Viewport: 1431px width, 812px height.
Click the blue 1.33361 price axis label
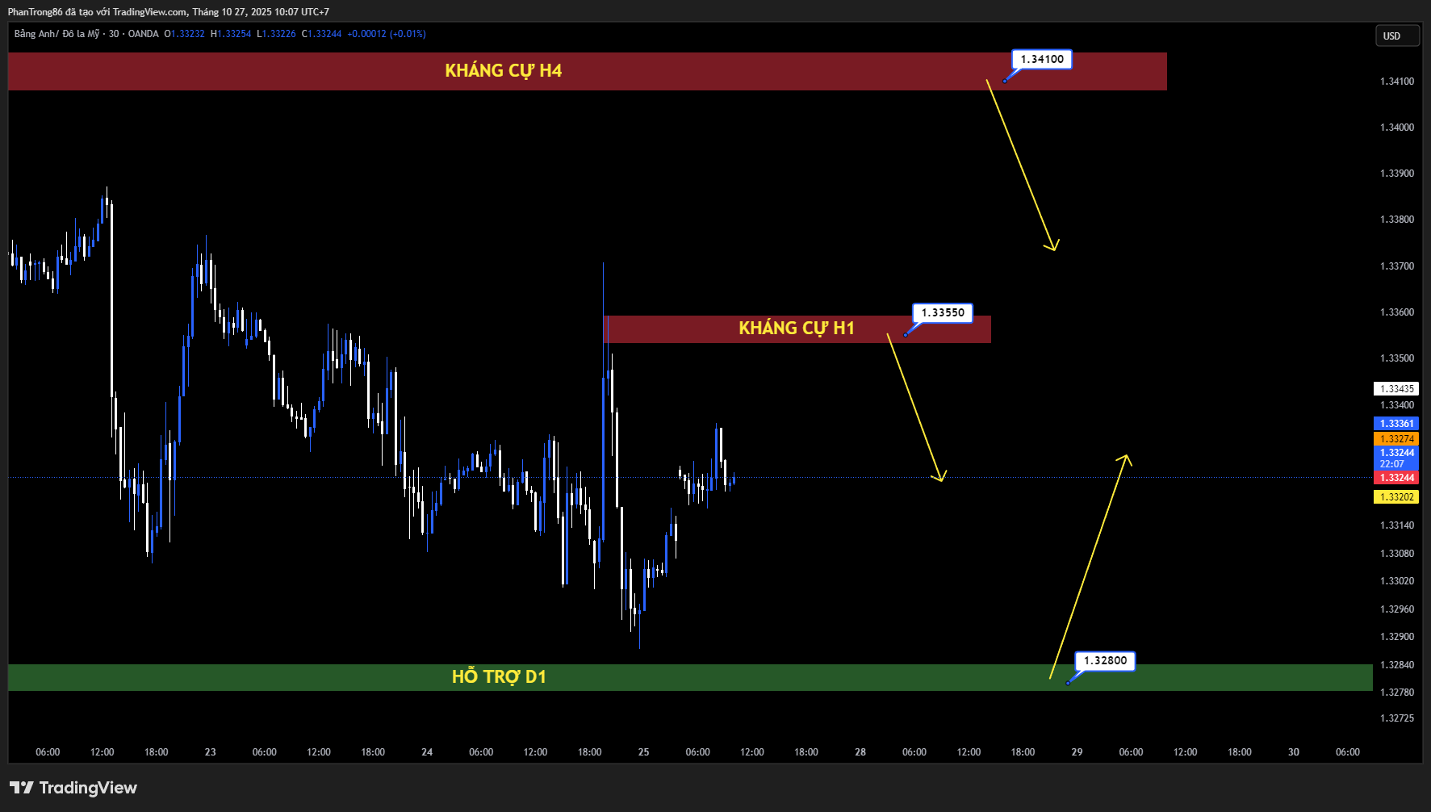[x=1396, y=424]
